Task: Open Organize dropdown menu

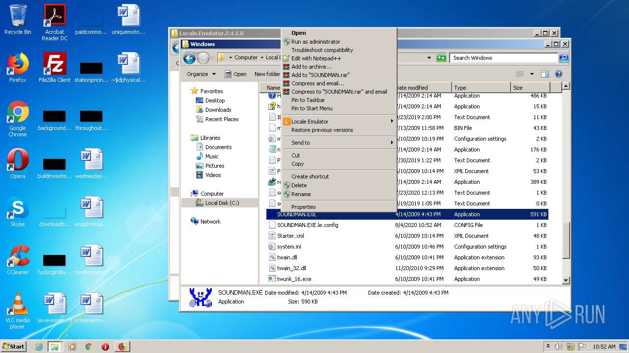Action: pos(201,74)
